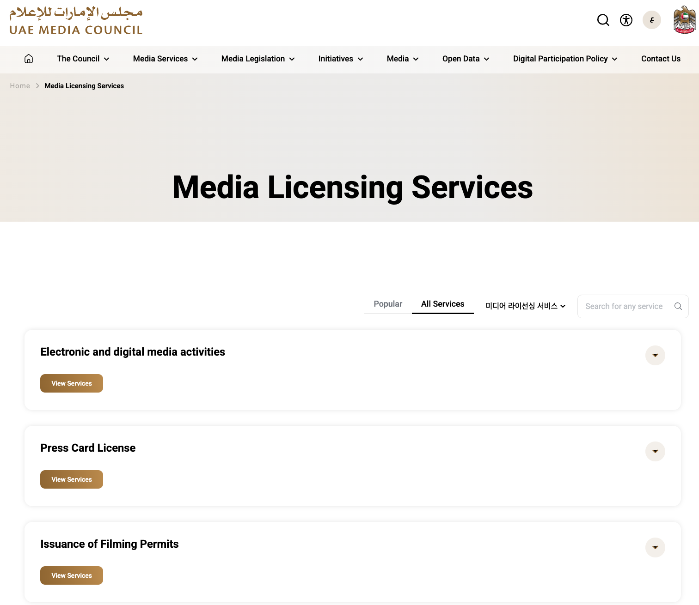This screenshot has height=605, width=699.
Task: Open the Contact Us page
Action: click(x=660, y=59)
